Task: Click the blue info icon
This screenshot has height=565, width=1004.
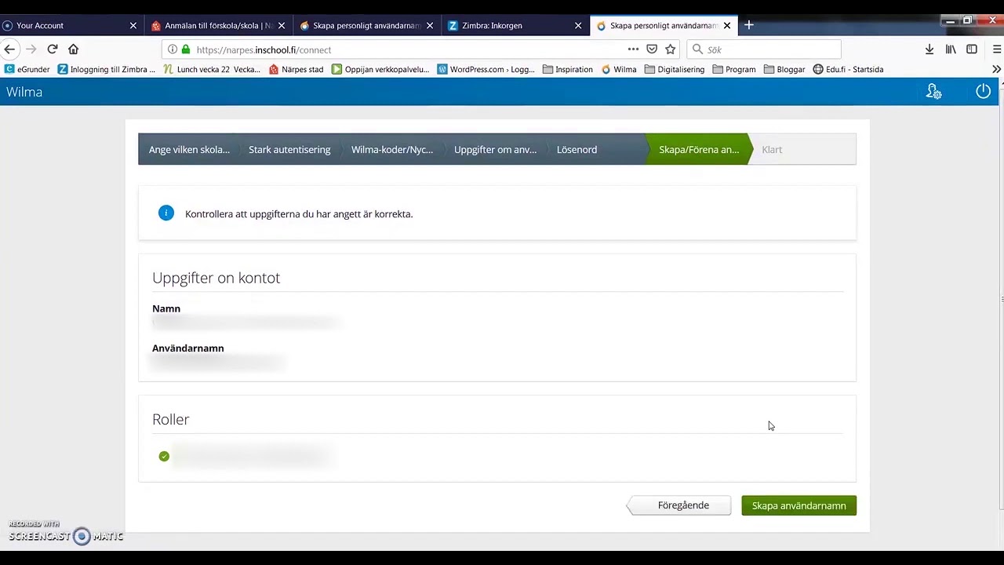Action: pos(166,213)
